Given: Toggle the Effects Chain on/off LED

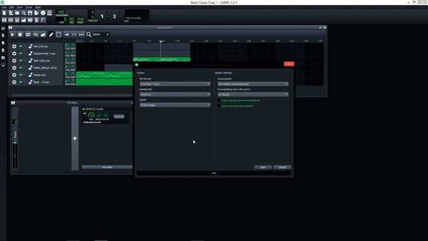Looking at the screenshot, I should click(84, 109).
